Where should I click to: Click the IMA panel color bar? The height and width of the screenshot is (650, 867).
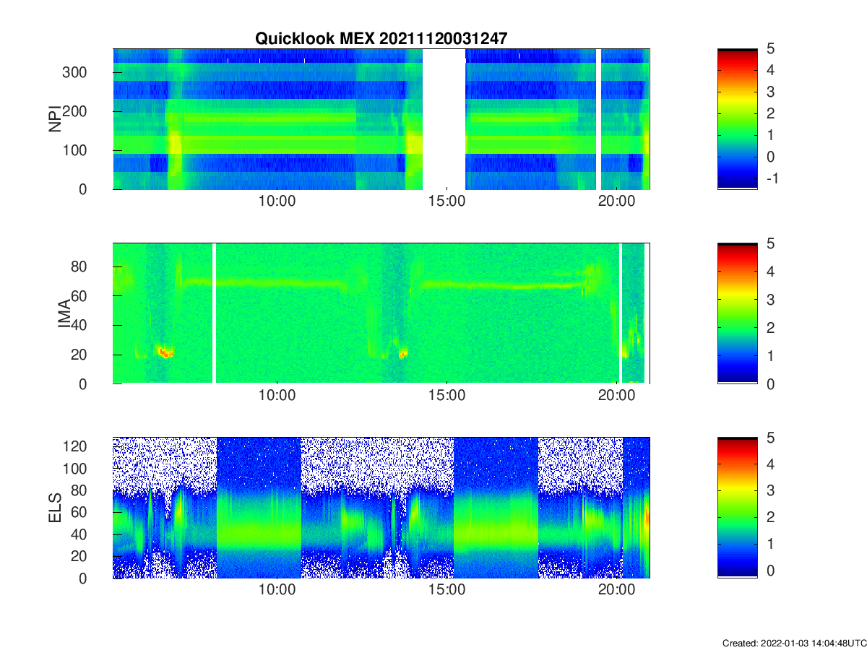point(737,313)
